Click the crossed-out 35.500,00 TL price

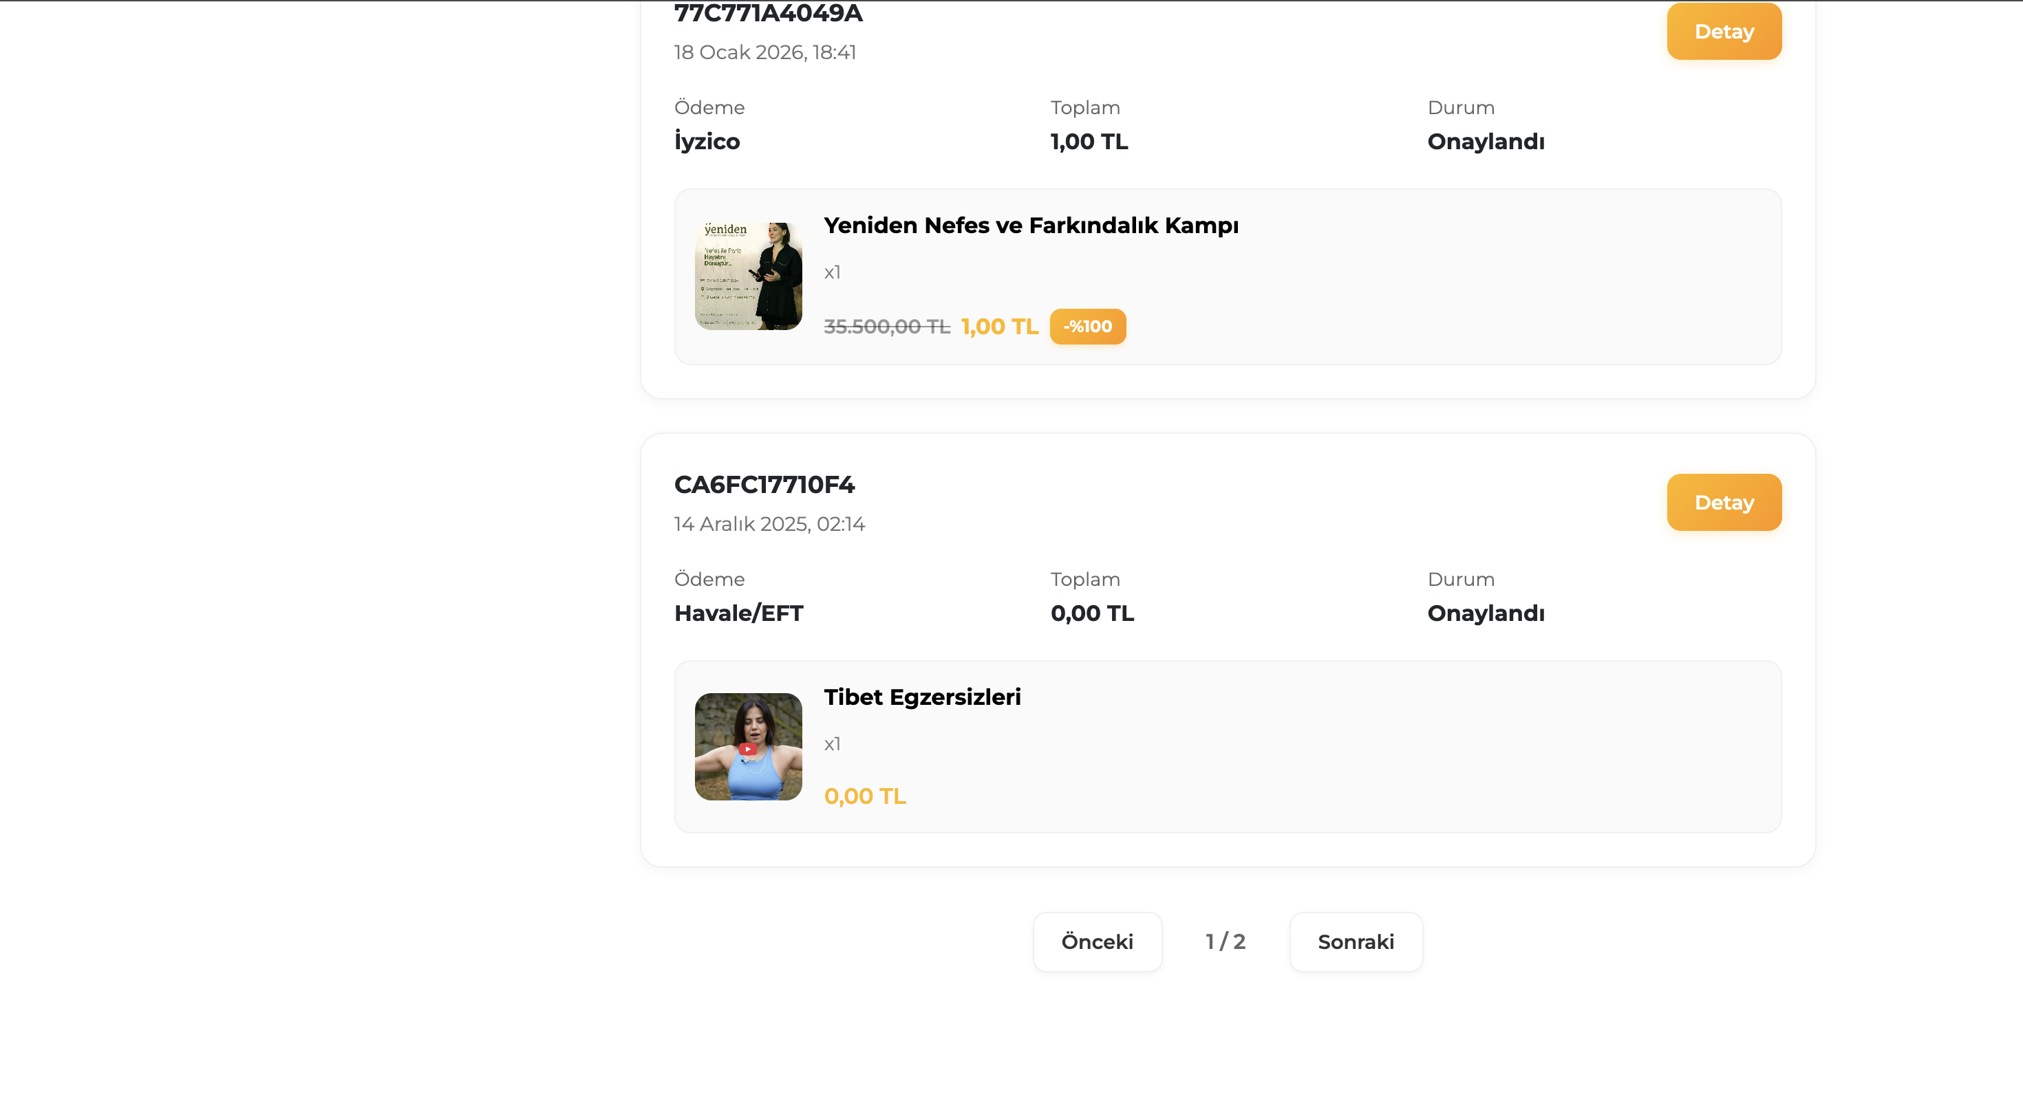(x=887, y=327)
